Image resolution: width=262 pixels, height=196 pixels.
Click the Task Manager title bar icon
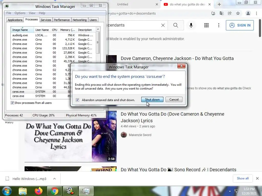click(7, 6)
